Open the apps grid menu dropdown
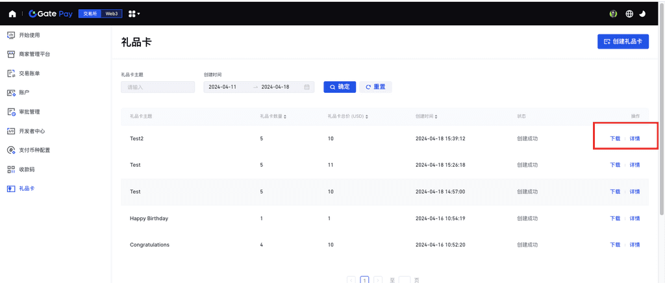 (x=134, y=14)
